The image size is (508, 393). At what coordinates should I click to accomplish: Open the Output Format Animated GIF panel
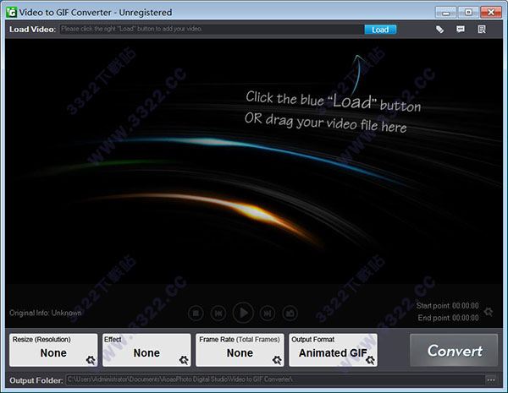333,350
